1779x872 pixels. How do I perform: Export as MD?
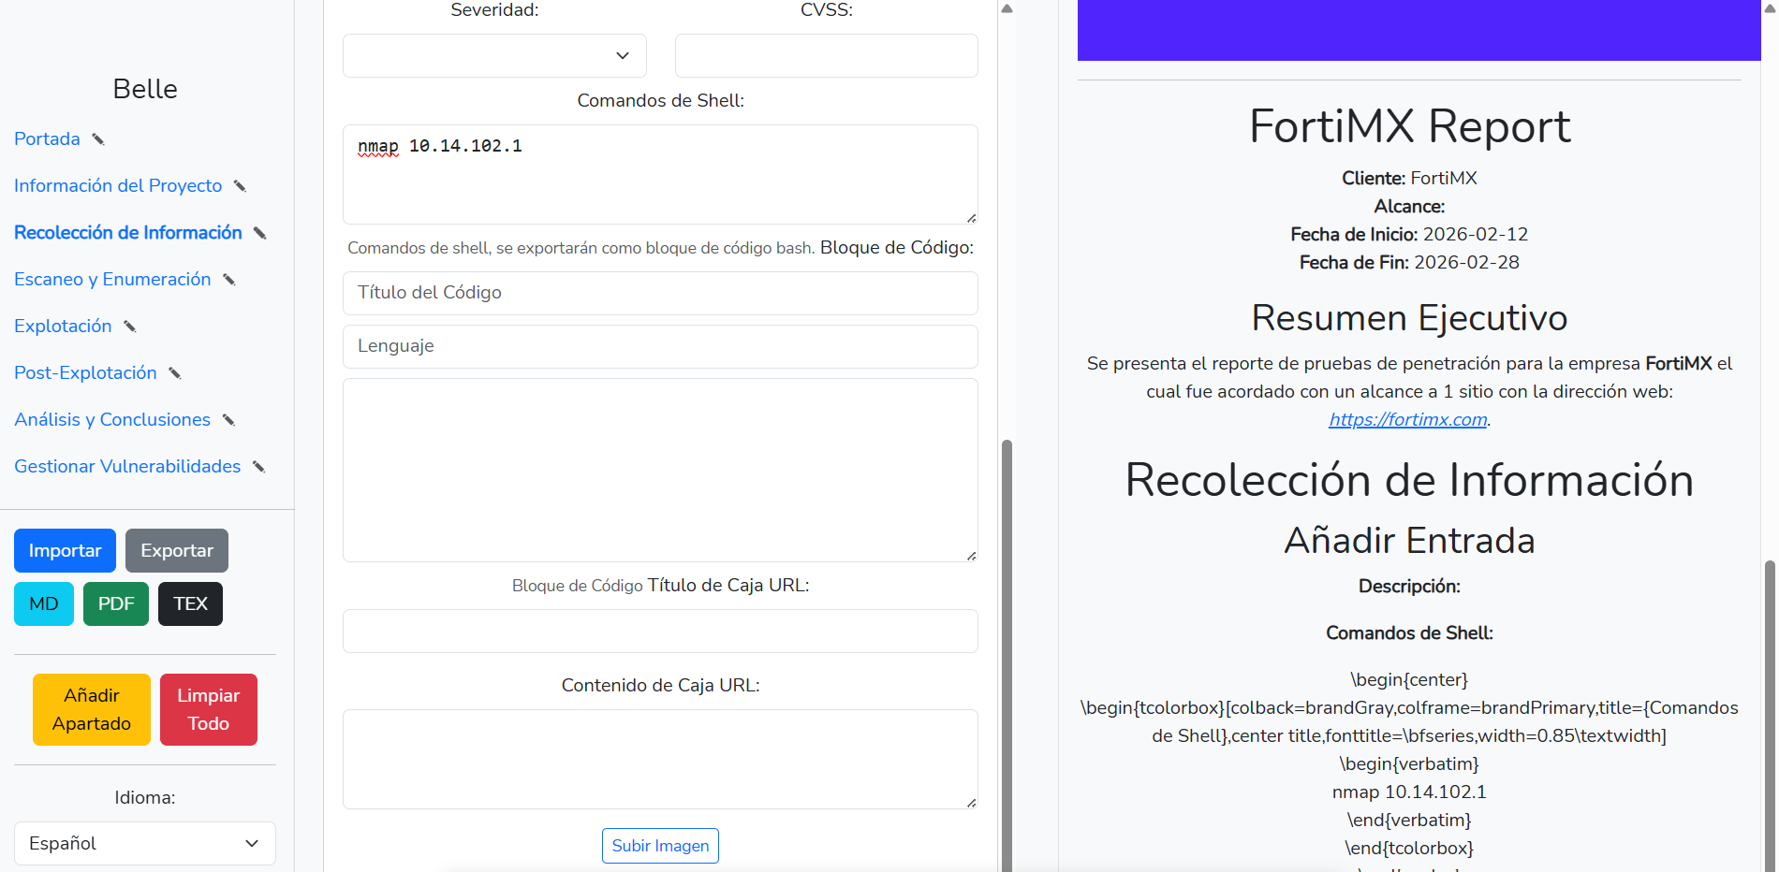click(44, 603)
